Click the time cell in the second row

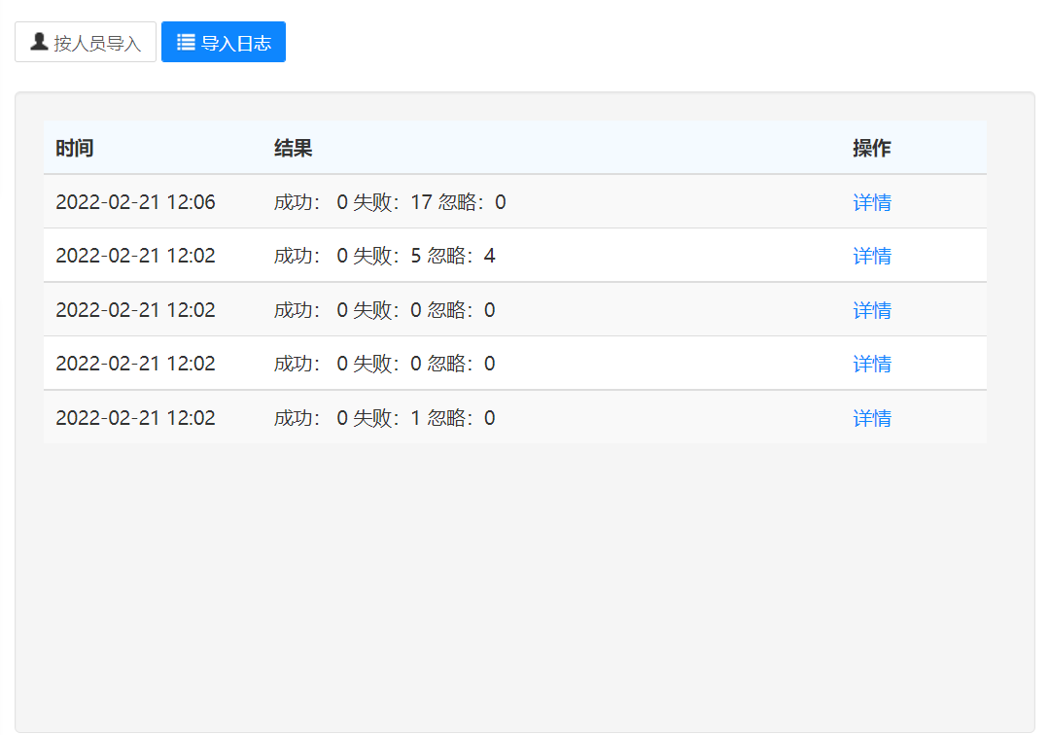click(x=135, y=256)
